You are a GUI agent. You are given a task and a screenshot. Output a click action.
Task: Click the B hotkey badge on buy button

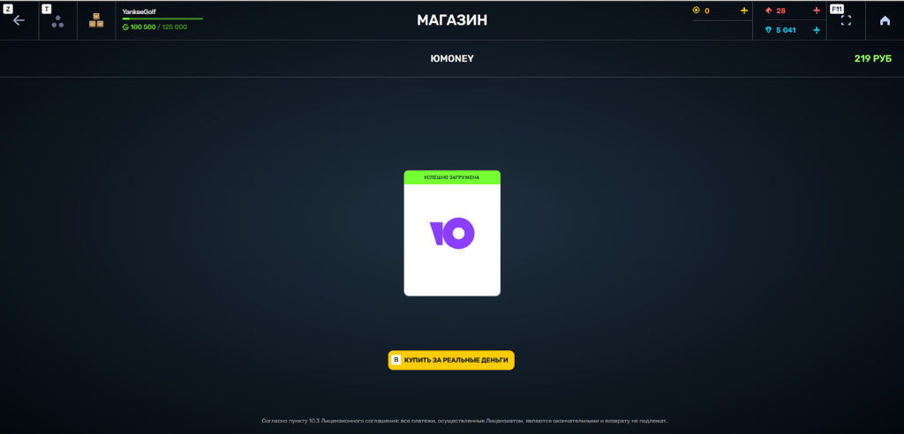point(396,360)
